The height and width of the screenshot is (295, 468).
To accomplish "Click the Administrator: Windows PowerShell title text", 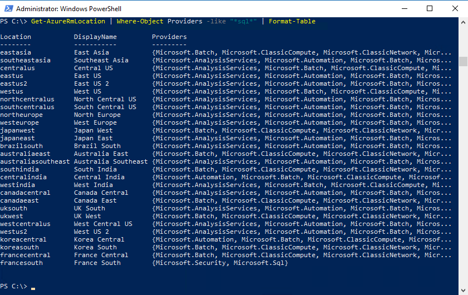I will (x=68, y=9).
